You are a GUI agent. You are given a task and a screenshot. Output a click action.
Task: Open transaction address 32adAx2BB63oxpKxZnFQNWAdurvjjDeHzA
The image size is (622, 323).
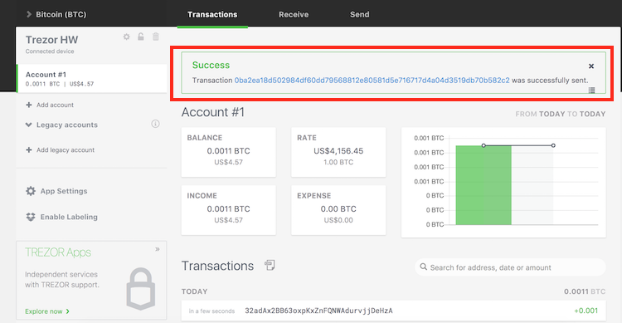pyautogui.click(x=318, y=311)
